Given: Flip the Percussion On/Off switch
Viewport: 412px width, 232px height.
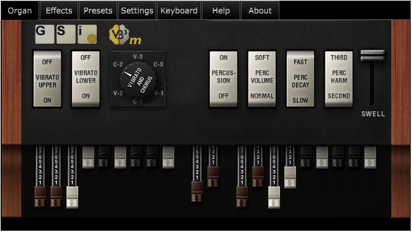Looking at the screenshot, I should (x=224, y=79).
